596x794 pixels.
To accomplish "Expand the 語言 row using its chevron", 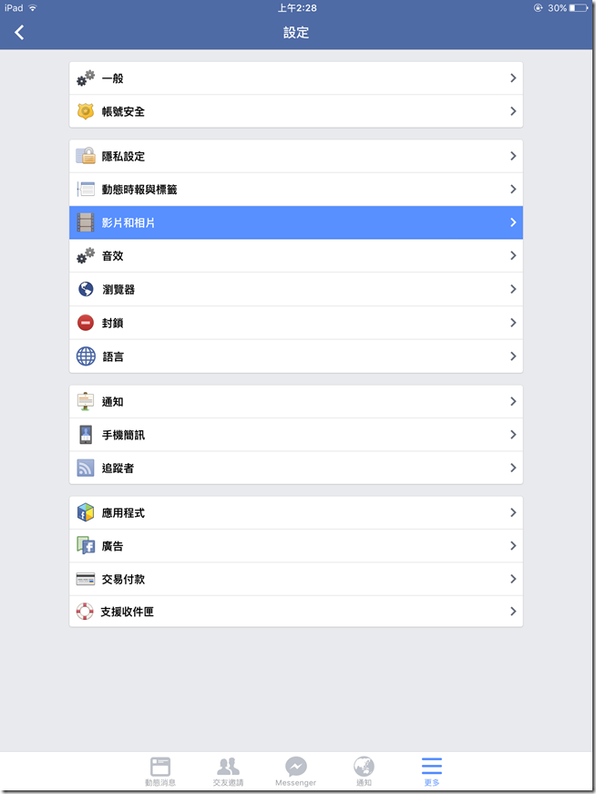I will (513, 356).
